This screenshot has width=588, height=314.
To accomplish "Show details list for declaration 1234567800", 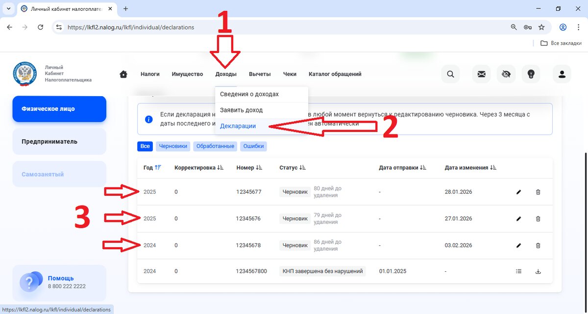I will (519, 271).
